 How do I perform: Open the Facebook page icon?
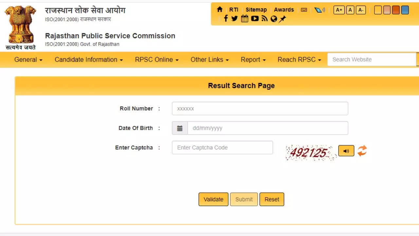click(226, 19)
